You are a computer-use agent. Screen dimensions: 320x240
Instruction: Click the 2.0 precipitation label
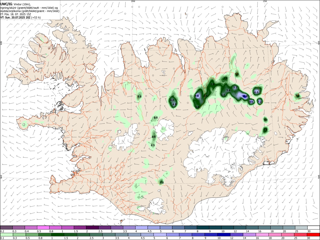pos(206,96)
